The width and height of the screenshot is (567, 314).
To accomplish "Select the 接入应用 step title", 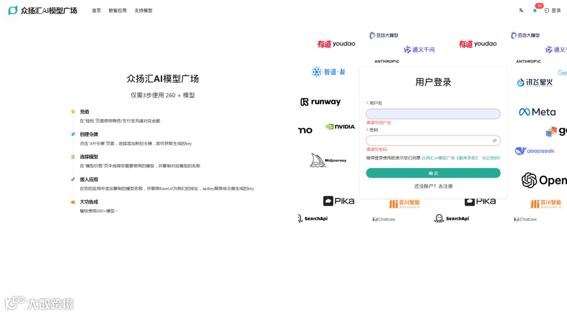I will [89, 180].
